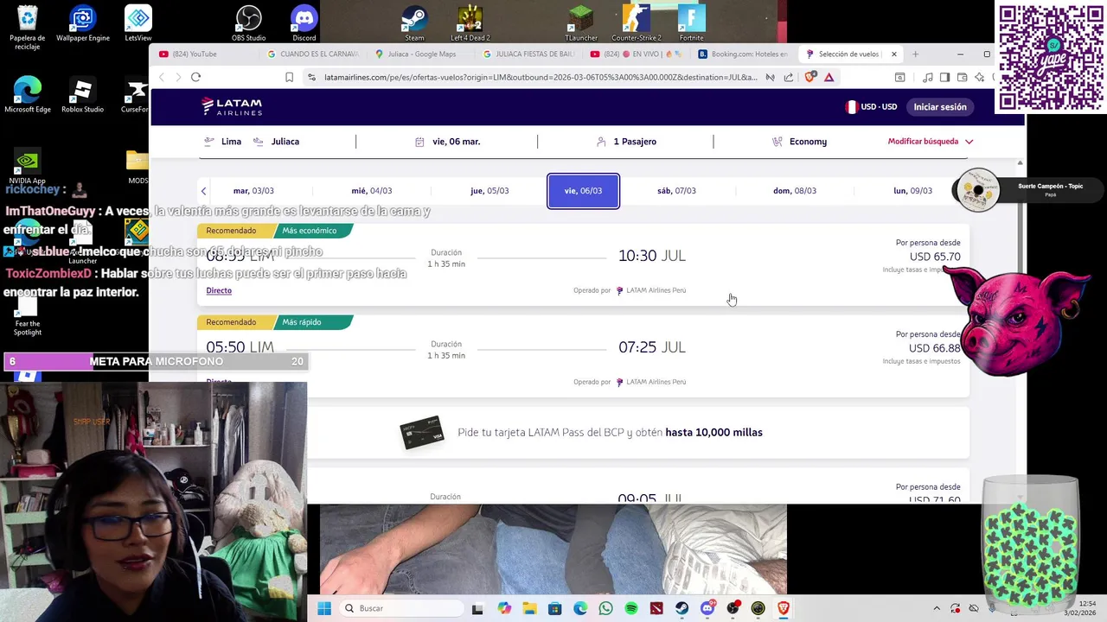1107x622 pixels.
Task: Open Counter-Strike 2 desktop icon
Action: [x=637, y=24]
